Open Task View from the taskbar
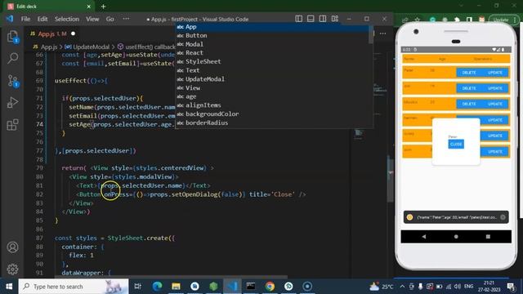Viewport: 523px width, 294px height. point(138,287)
